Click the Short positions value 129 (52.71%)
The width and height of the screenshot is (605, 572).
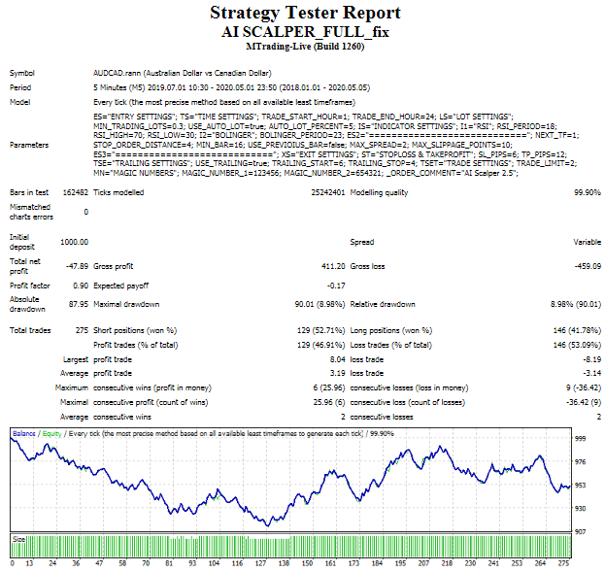tap(321, 330)
